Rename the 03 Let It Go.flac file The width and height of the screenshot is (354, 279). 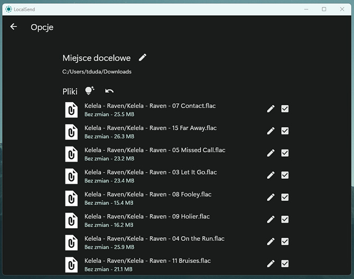pyautogui.click(x=271, y=175)
